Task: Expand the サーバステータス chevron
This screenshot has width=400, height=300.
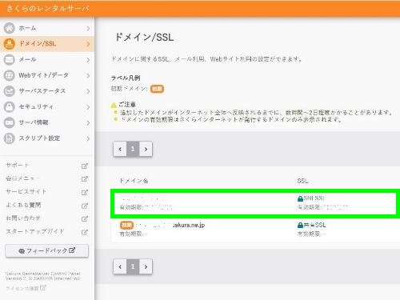Action: click(x=88, y=91)
